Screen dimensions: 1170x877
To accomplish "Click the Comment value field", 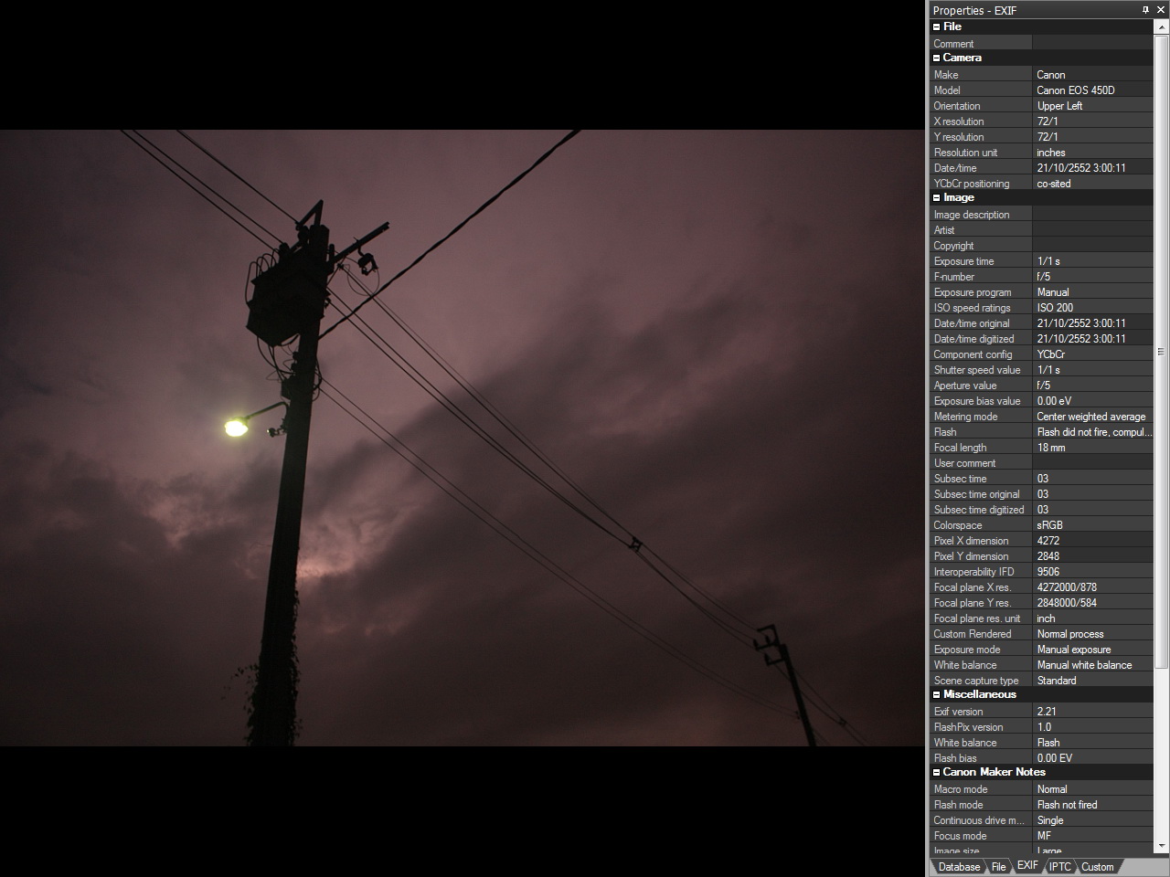I will (1092, 44).
